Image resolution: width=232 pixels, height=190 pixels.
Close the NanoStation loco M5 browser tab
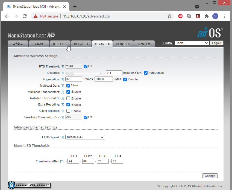tap(64, 7)
